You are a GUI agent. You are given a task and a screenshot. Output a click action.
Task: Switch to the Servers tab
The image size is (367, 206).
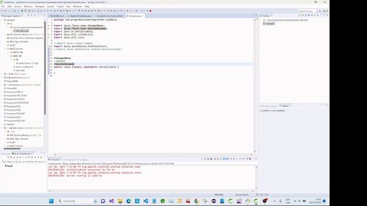pos(6,154)
